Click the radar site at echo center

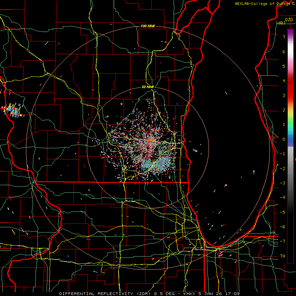148,148
